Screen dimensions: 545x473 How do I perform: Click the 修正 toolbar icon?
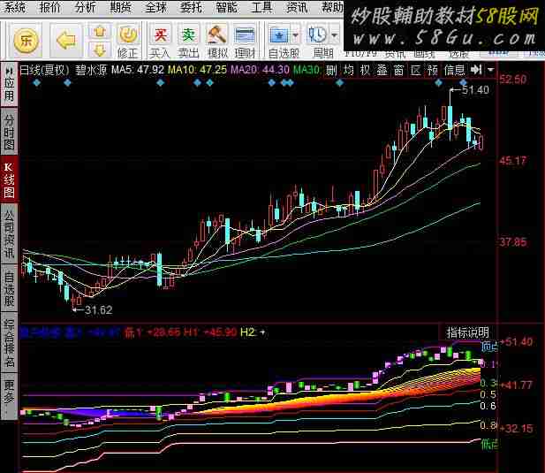(x=127, y=41)
